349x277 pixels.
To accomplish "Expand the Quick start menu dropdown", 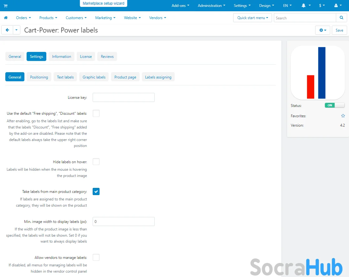I will click(252, 18).
